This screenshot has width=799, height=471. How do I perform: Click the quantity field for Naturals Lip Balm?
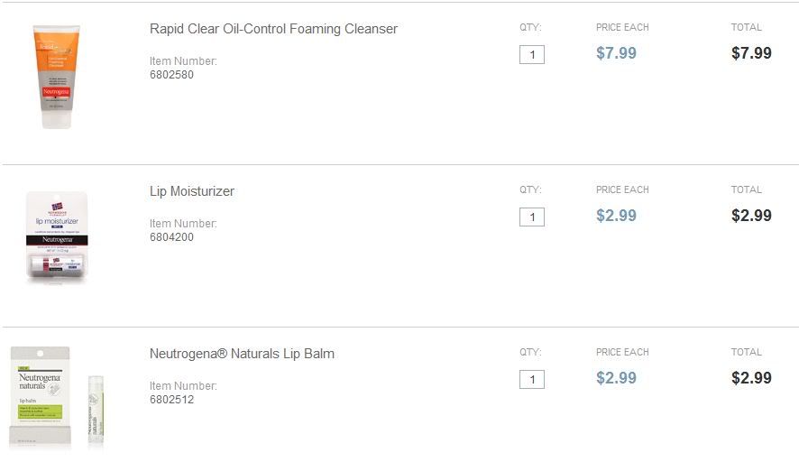532,380
